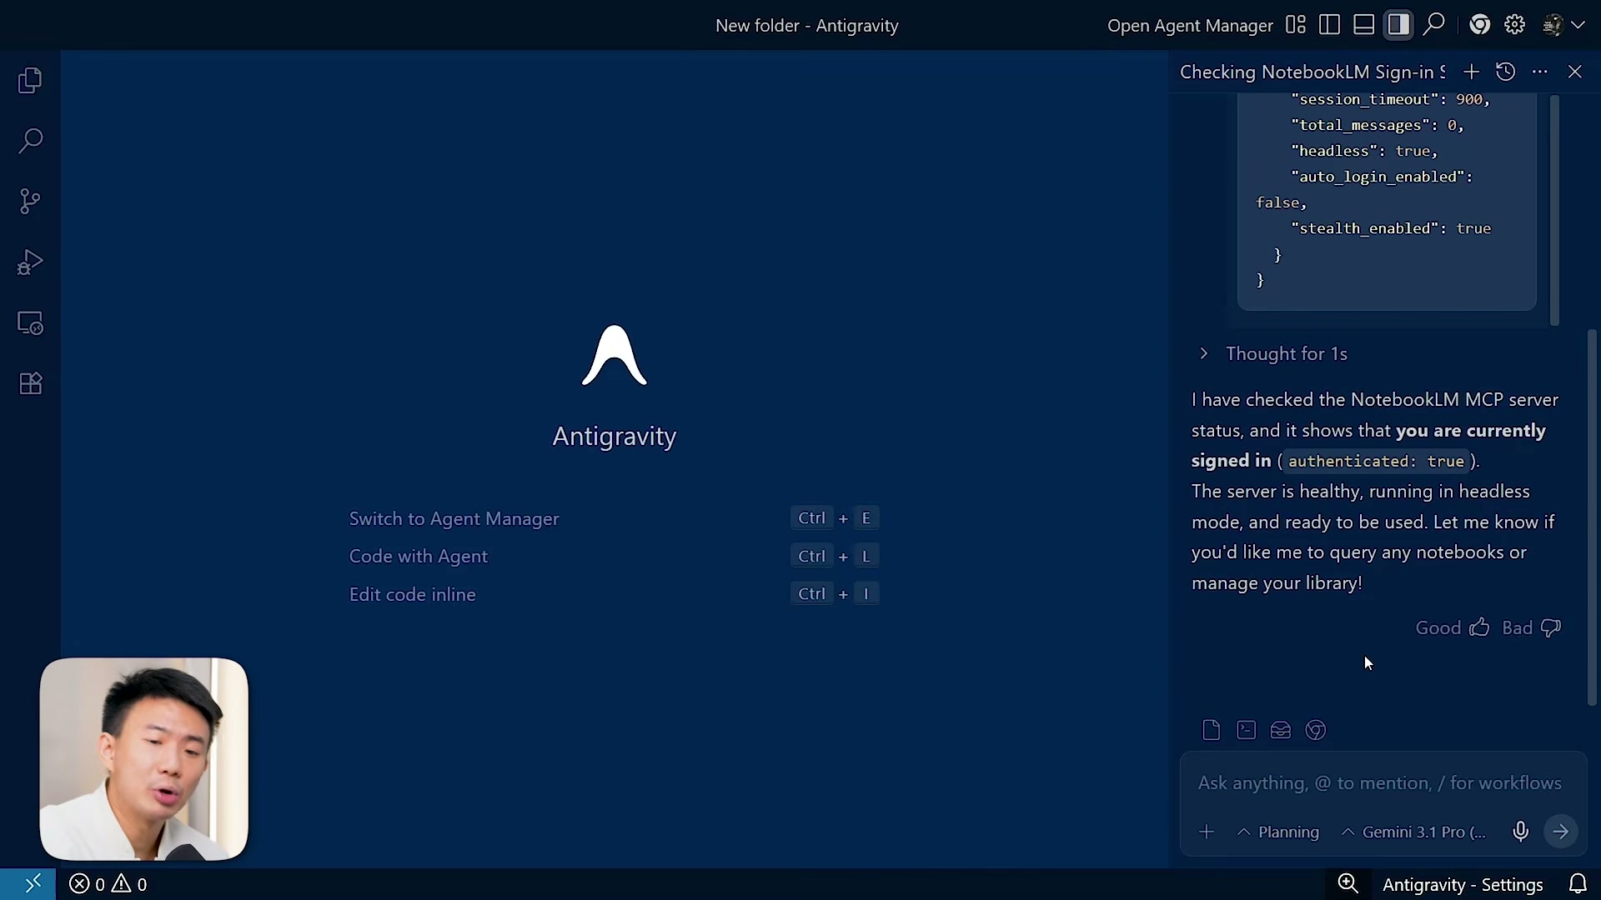Toggle the agent side panel
This screenshot has width=1601, height=900.
[1398, 25]
